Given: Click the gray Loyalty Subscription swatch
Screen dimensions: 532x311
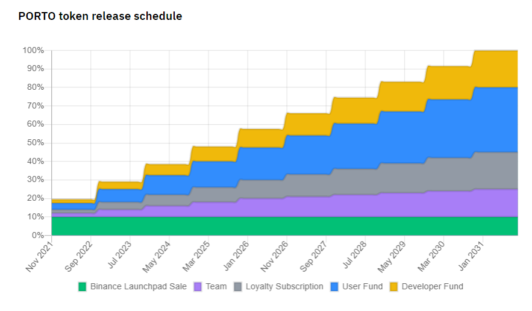Looking at the screenshot, I should [238, 286].
